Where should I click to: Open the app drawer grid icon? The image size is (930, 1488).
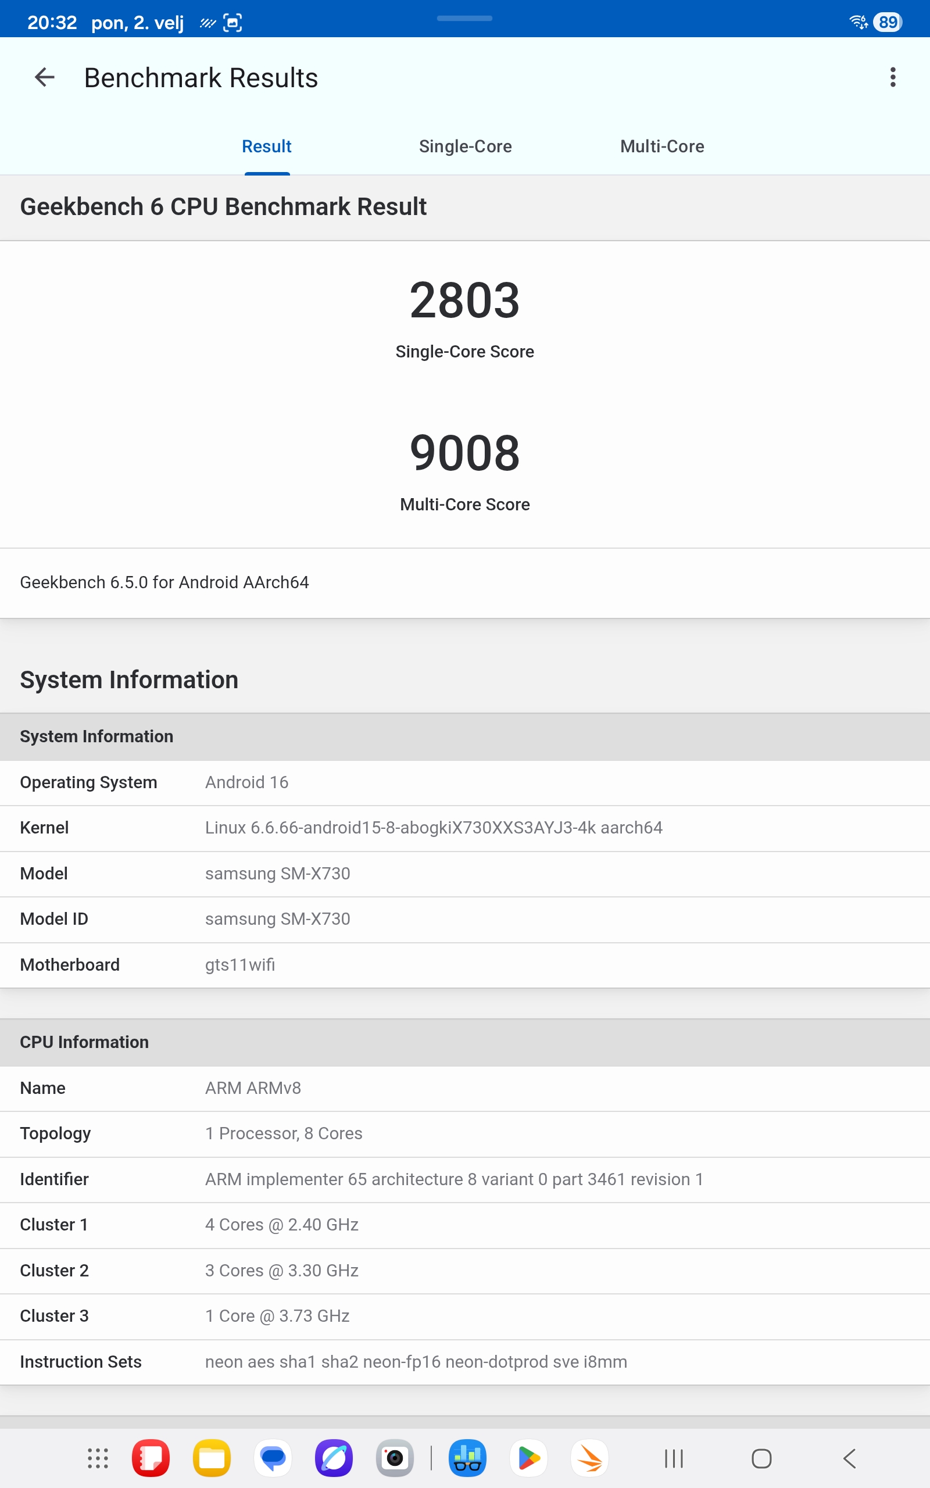(x=98, y=1458)
